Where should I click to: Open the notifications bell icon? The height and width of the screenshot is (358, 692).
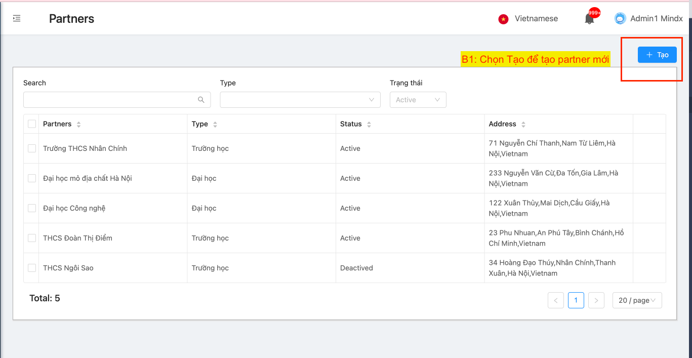(x=589, y=19)
